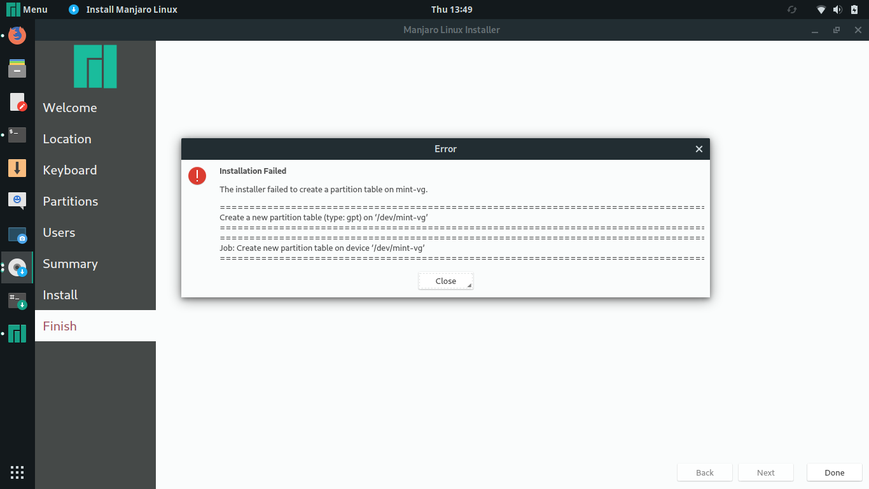Open the Manjaro Menu in top panel
This screenshot has height=489, width=869.
pos(27,10)
